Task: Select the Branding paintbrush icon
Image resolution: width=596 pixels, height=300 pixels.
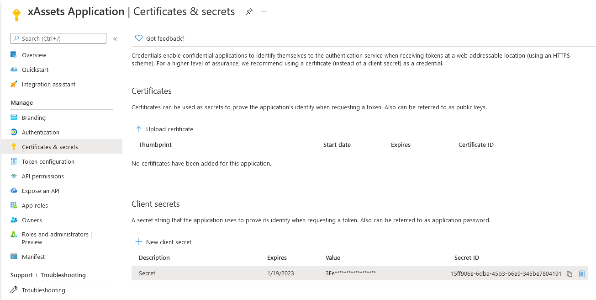Action: [14, 118]
